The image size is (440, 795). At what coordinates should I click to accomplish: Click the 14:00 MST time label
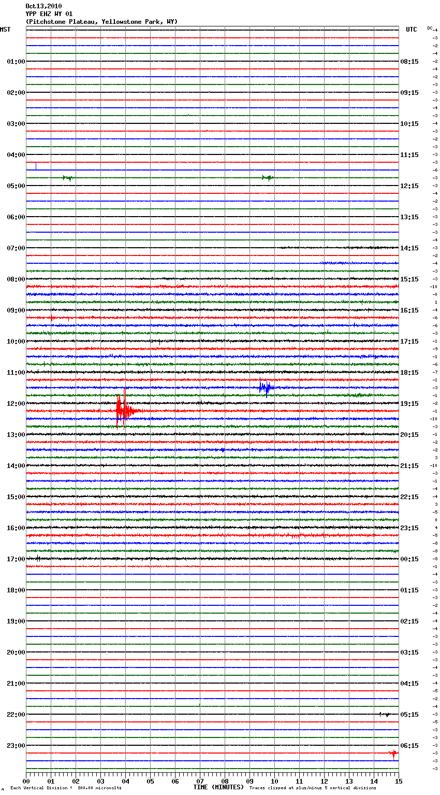tap(16, 466)
